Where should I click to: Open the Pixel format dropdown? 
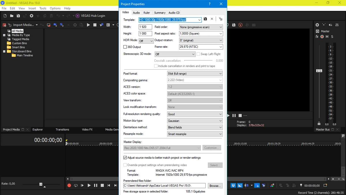[x=195, y=74]
